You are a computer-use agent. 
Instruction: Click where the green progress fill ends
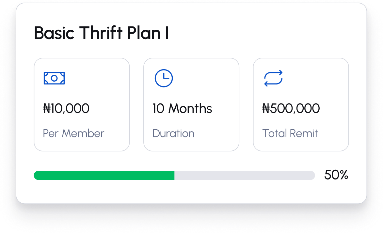(x=173, y=175)
